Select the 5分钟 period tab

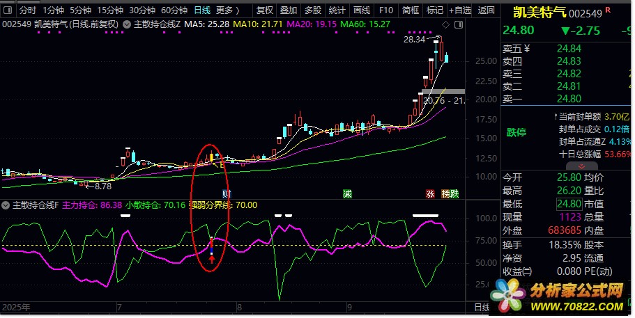click(x=81, y=10)
